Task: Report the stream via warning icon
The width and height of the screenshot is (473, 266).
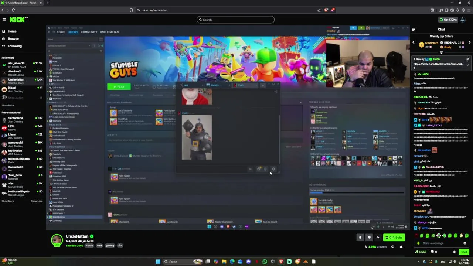Action: (401, 247)
